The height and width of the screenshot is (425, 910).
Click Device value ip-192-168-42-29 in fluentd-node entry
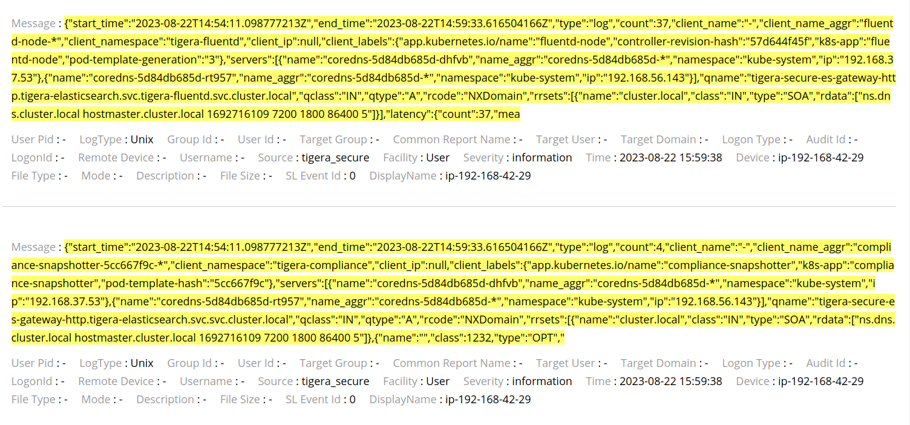821,158
